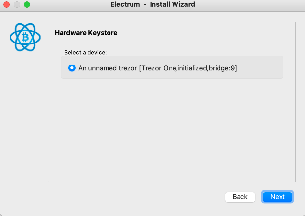The height and width of the screenshot is (216, 305).
Task: Click the "bridge:9" text in device entry
Action: pos(222,68)
